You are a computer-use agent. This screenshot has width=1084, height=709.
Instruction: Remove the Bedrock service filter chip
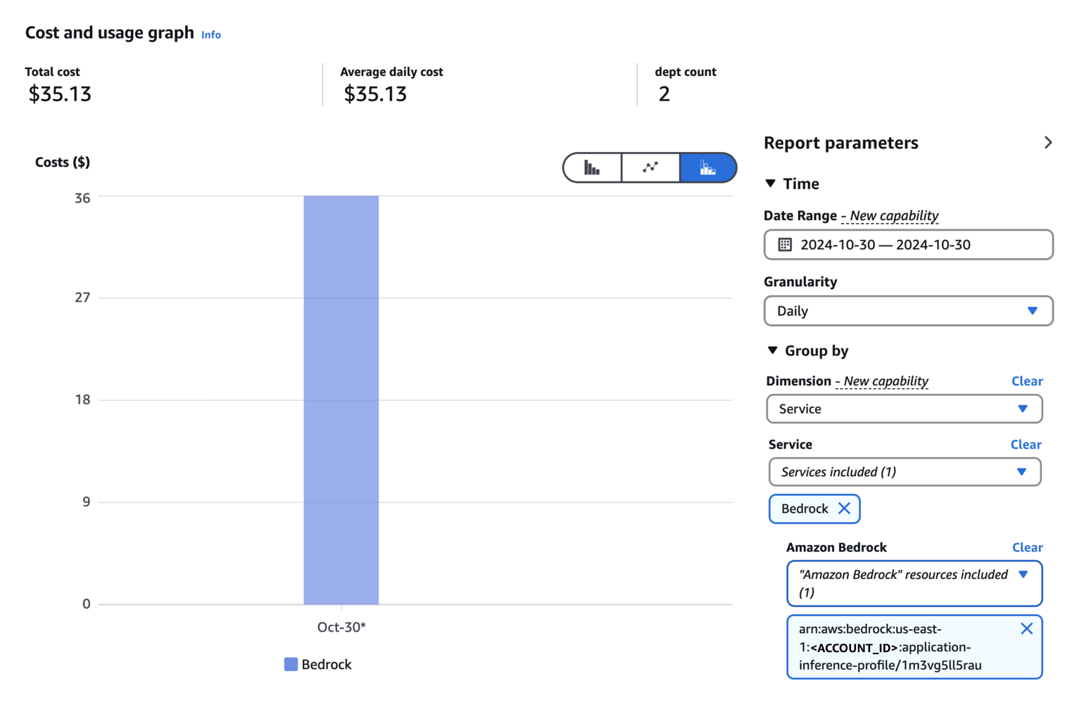[844, 509]
